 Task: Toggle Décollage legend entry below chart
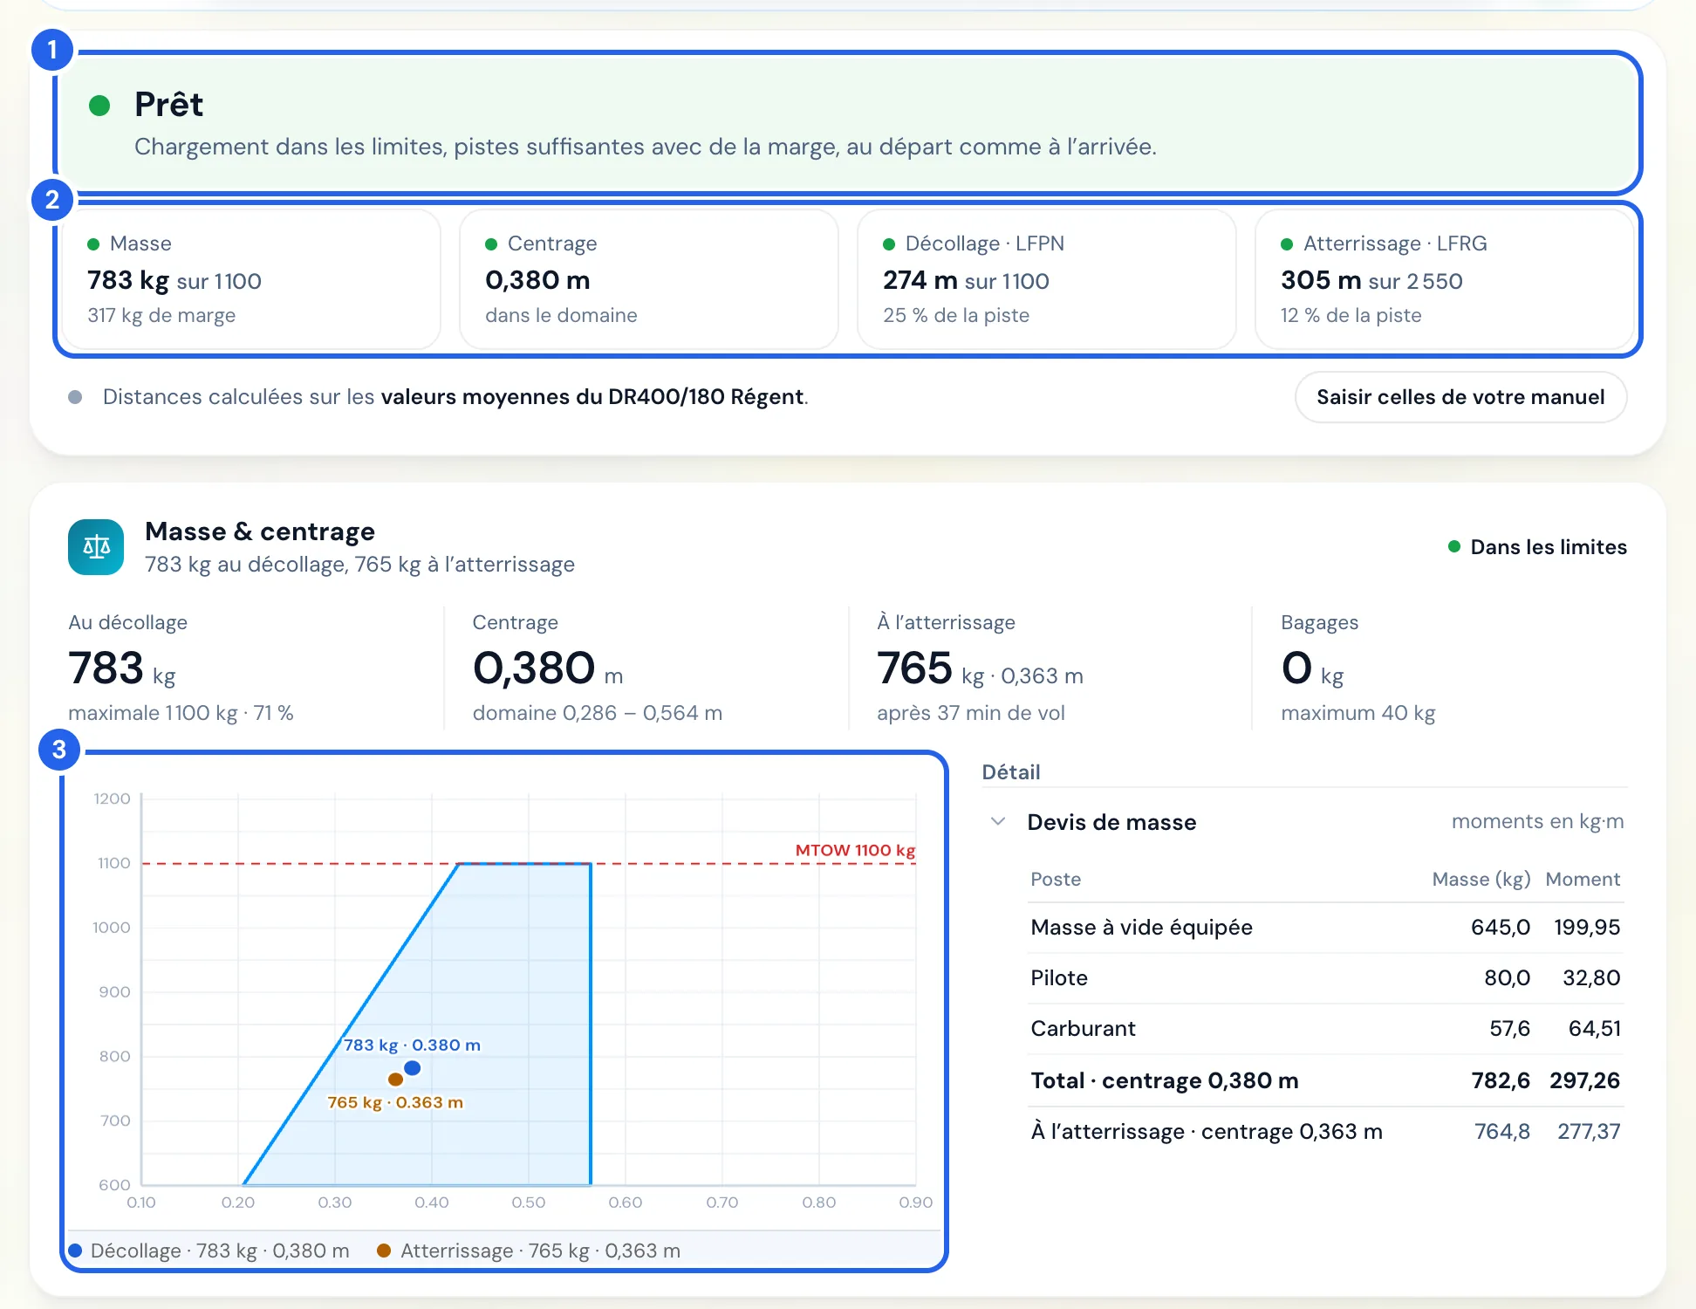coord(209,1251)
